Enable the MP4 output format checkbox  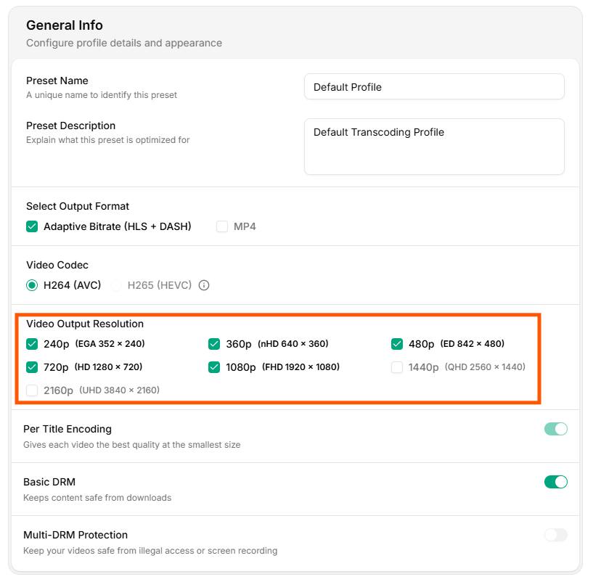pyautogui.click(x=222, y=226)
